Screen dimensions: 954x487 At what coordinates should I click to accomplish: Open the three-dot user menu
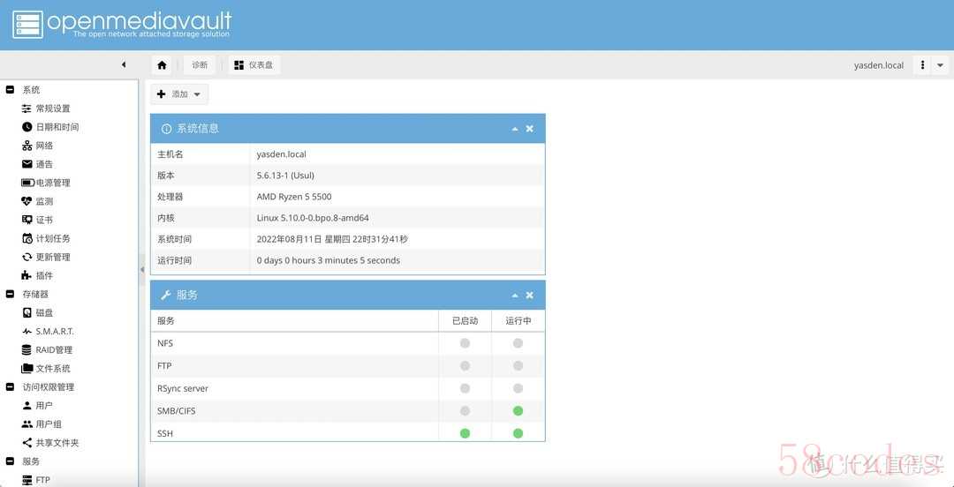point(922,65)
